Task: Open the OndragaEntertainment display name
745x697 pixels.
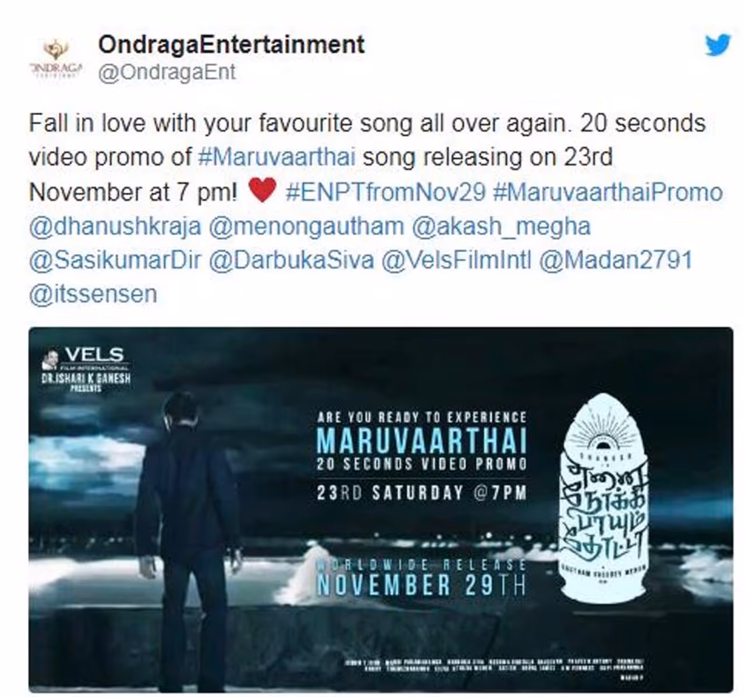Action: tap(231, 44)
